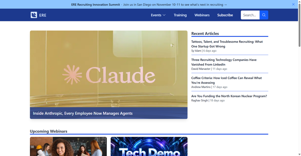Click the Search input field
Image resolution: width=301 pixels, height=156 pixels.
[250, 15]
